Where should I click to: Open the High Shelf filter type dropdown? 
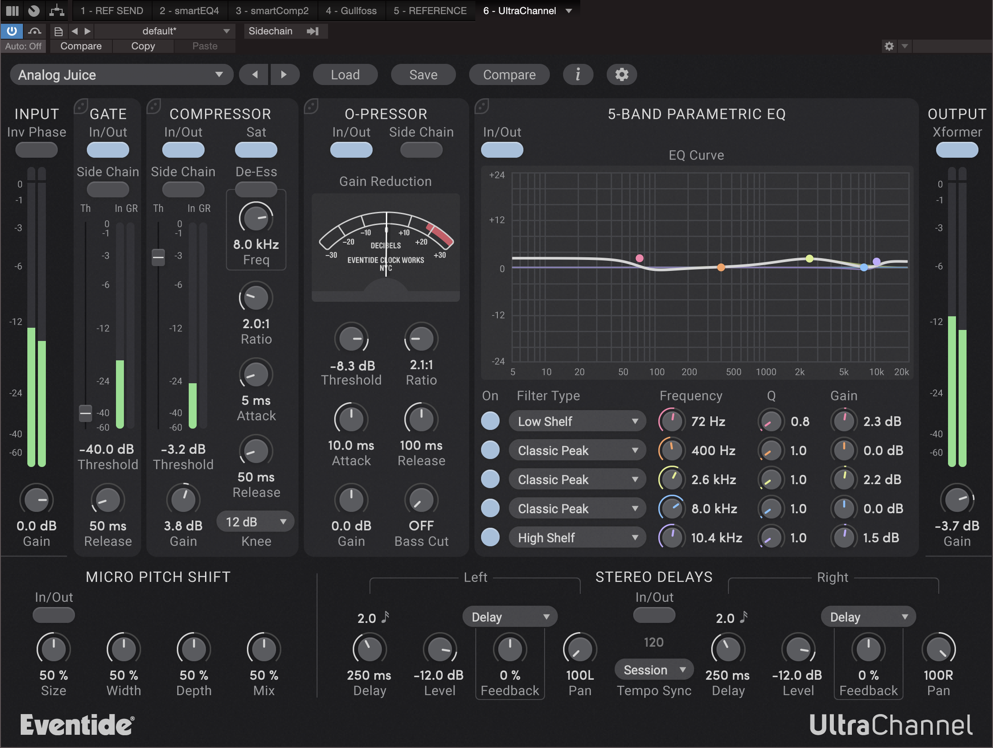point(577,537)
